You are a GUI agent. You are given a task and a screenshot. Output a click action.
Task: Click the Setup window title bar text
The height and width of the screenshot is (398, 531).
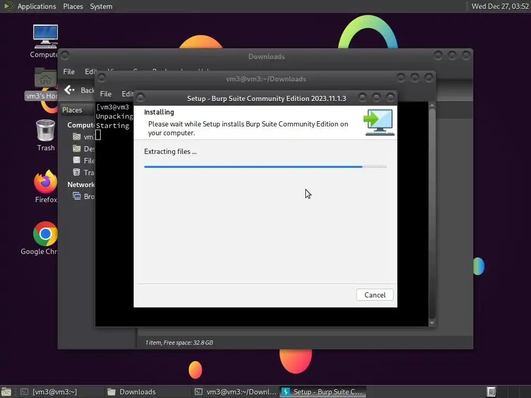pyautogui.click(x=267, y=98)
